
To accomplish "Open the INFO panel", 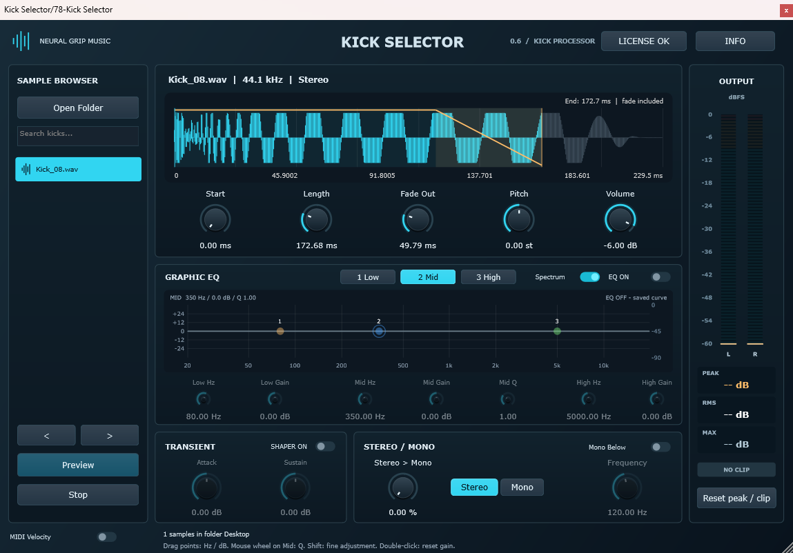I will [735, 41].
